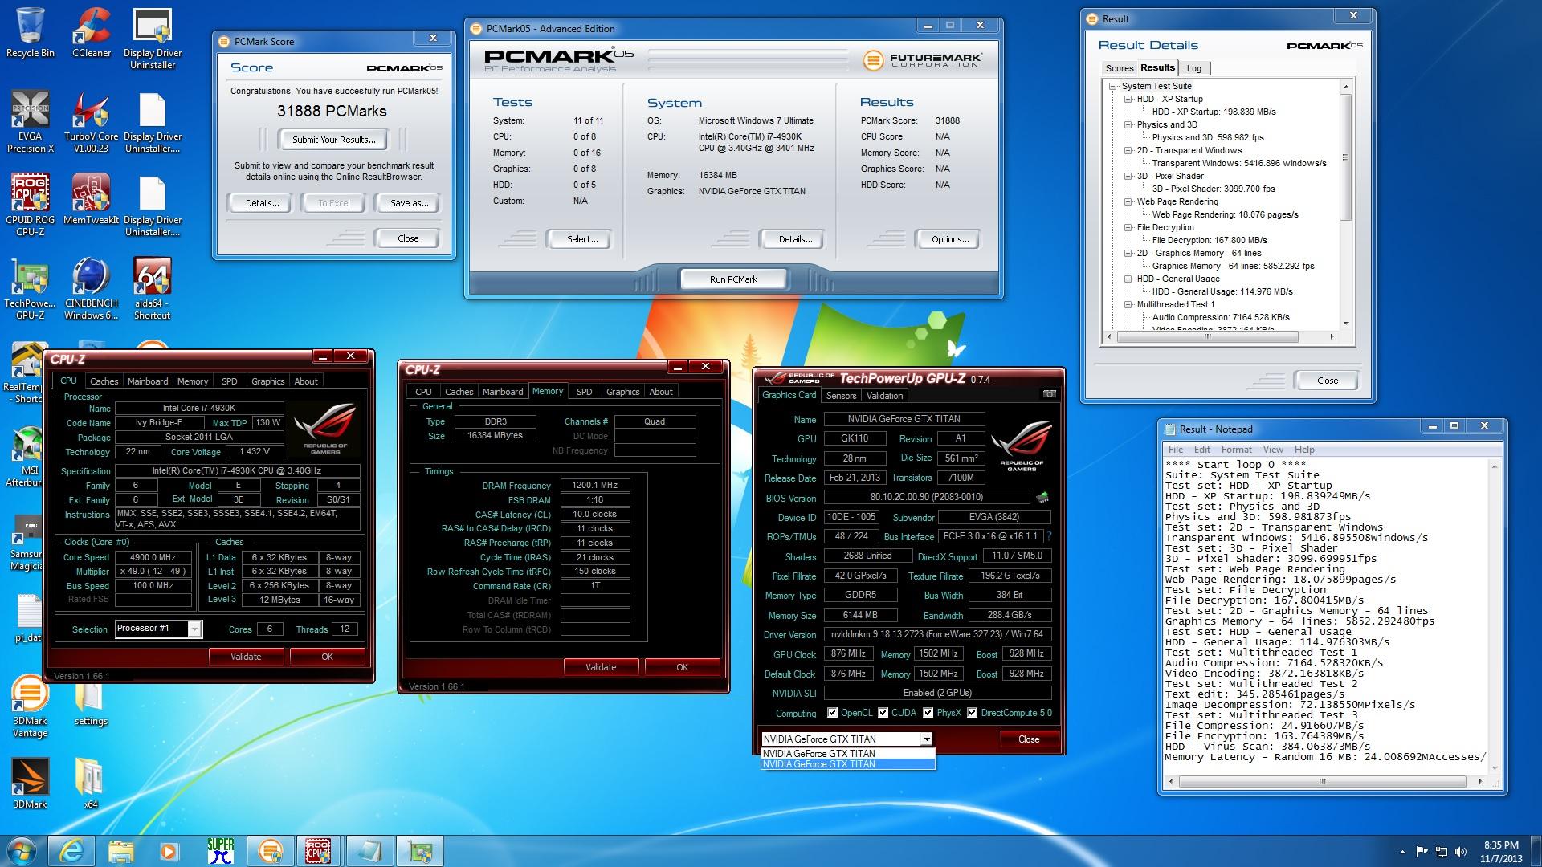Collapse the 2D - Transparent Windows node
Viewport: 1542px width, 867px height.
coord(1128,150)
